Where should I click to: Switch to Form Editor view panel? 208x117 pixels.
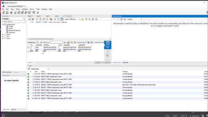(x=108, y=54)
